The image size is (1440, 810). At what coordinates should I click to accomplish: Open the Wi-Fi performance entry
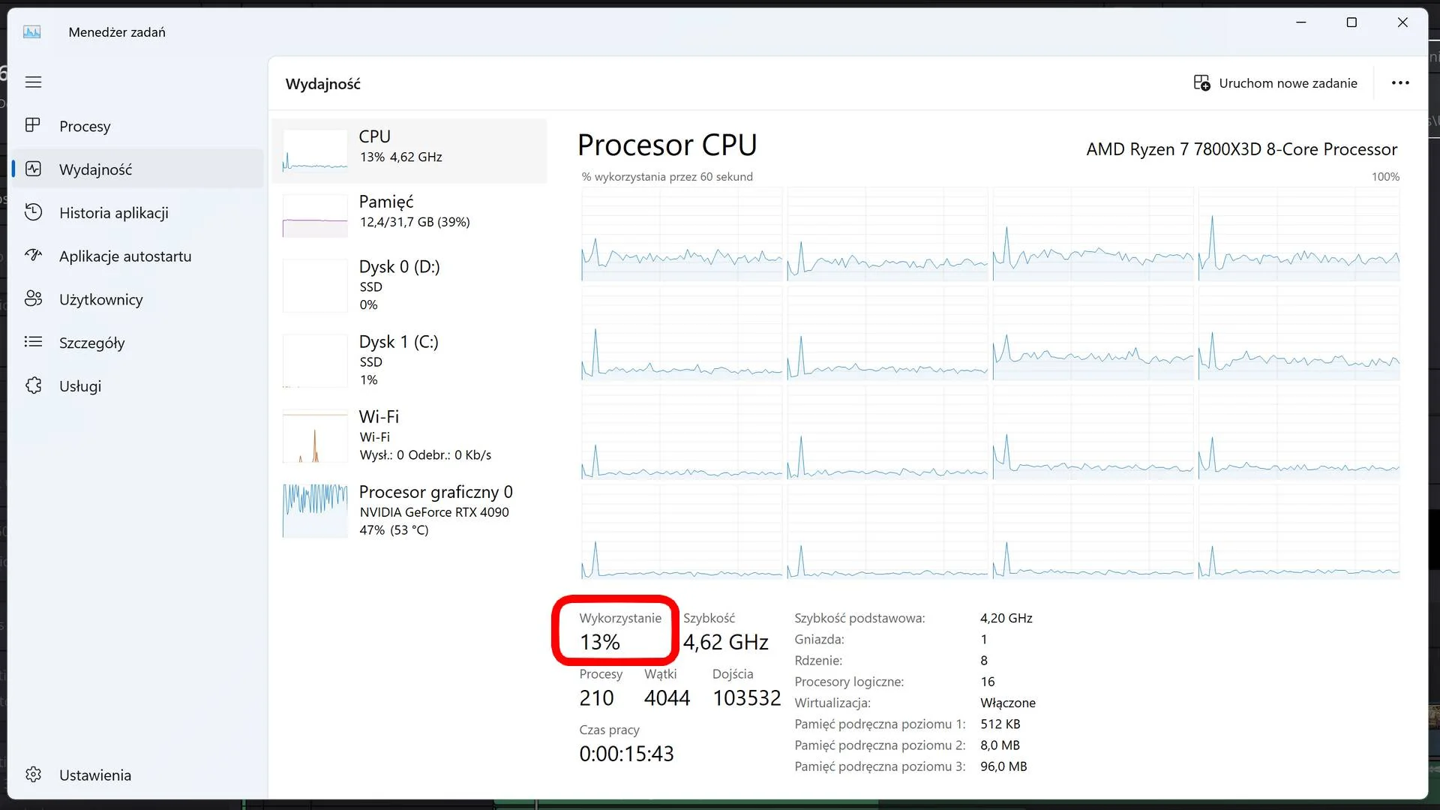(409, 436)
